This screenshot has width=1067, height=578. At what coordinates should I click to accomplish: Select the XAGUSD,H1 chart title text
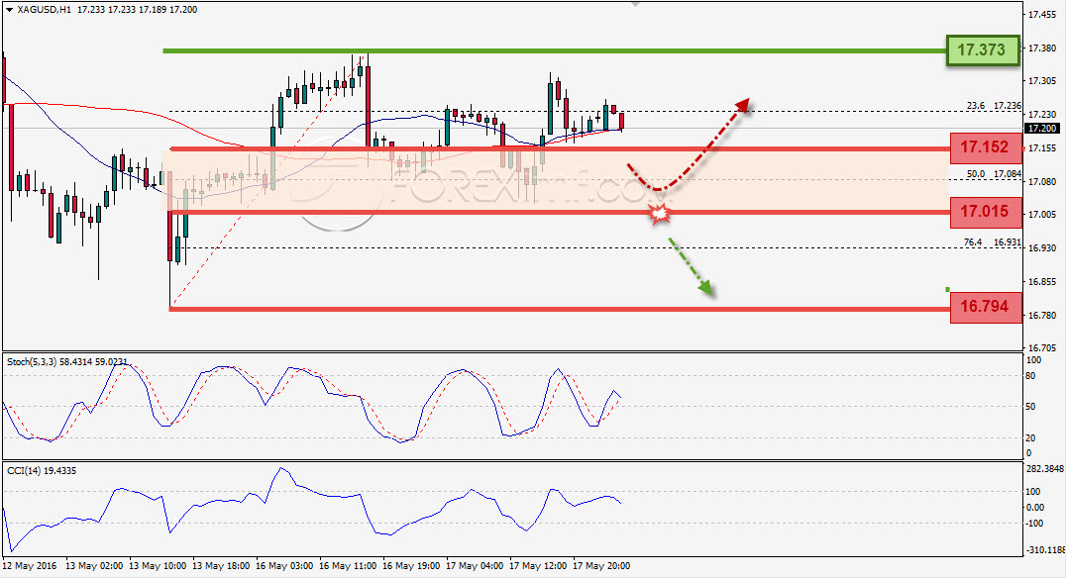pyautogui.click(x=44, y=10)
